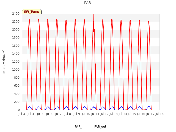Click the blue PAR_out hump on Jul 17

click(x=149, y=107)
